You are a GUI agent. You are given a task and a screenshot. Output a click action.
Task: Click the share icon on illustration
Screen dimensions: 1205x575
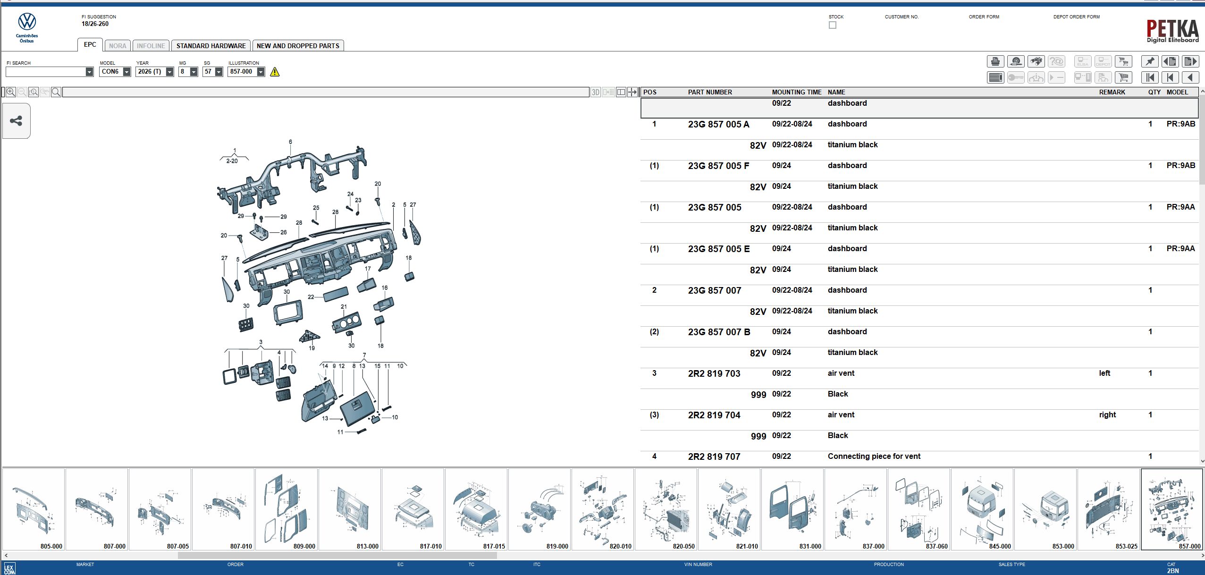tap(16, 121)
